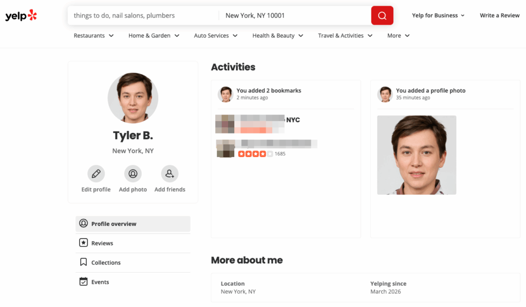Viewport: 526px width, 307px height.
Task: Open the Yelp for Business dropdown
Action: [x=438, y=15]
